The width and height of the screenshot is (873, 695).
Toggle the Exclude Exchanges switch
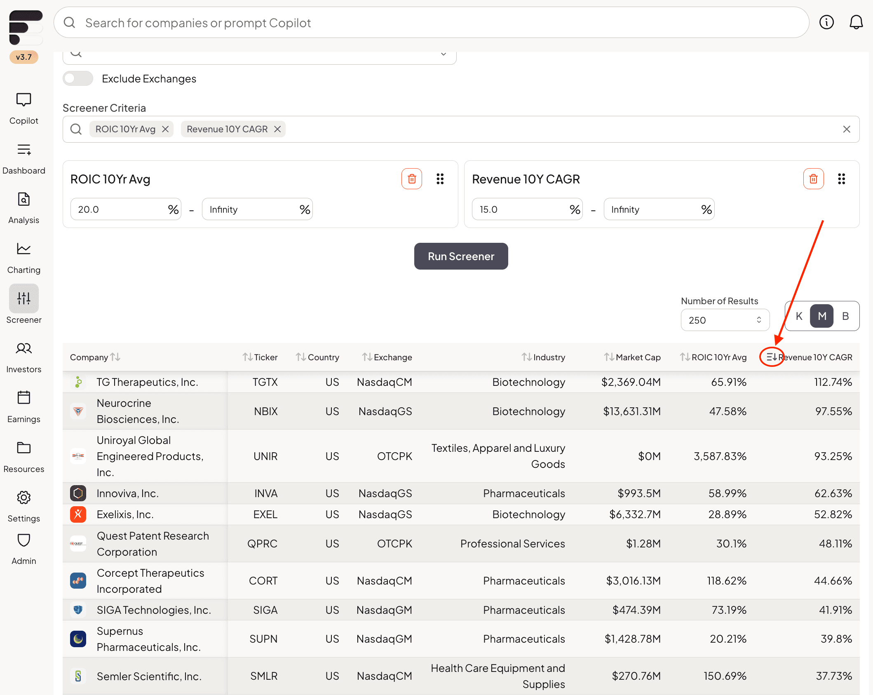78,78
